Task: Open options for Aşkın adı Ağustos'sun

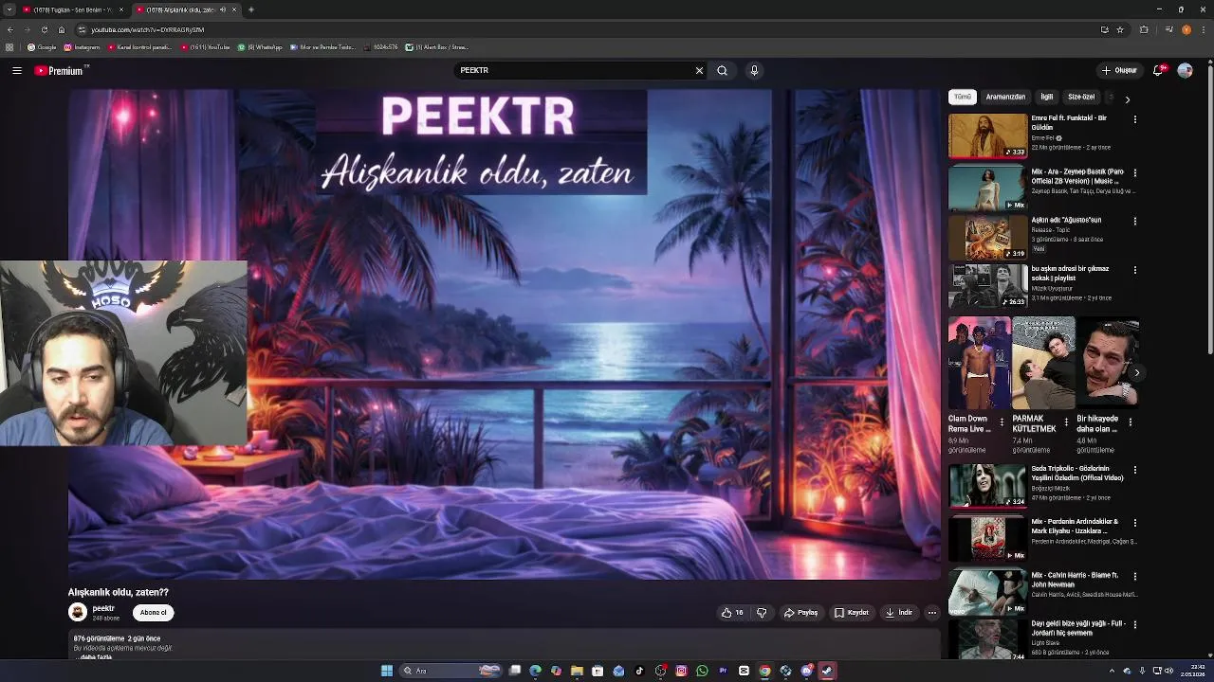Action: 1134,222
